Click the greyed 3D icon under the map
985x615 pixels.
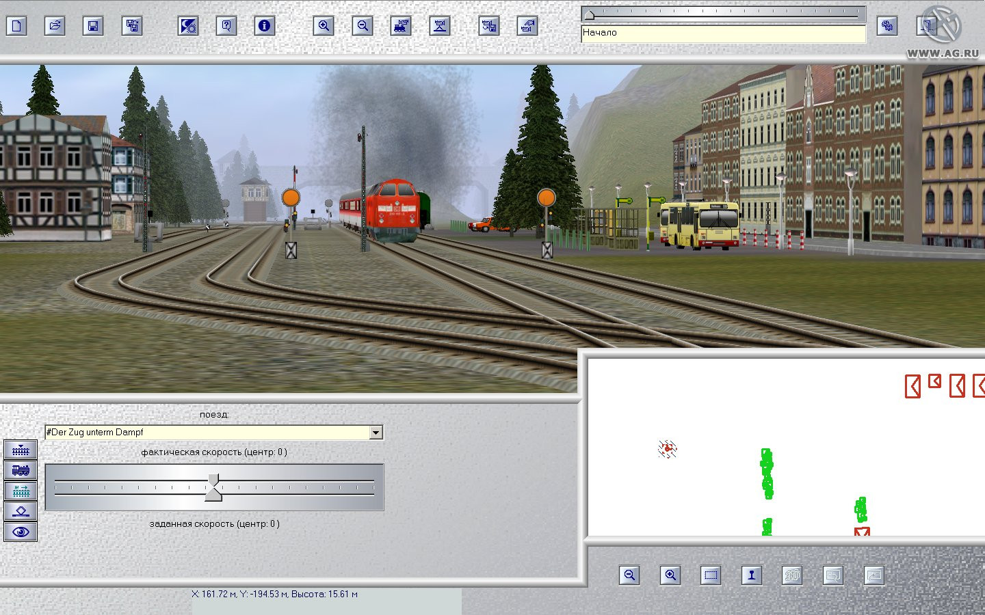(x=792, y=575)
